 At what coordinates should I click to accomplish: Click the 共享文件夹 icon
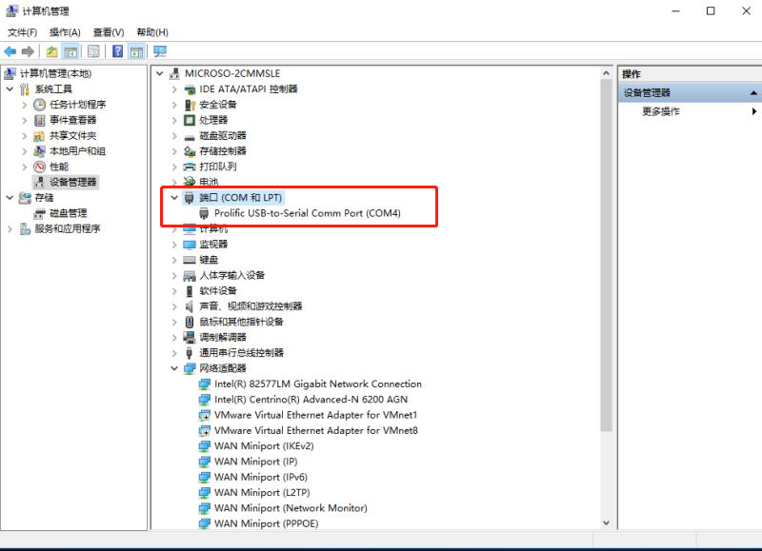(39, 135)
